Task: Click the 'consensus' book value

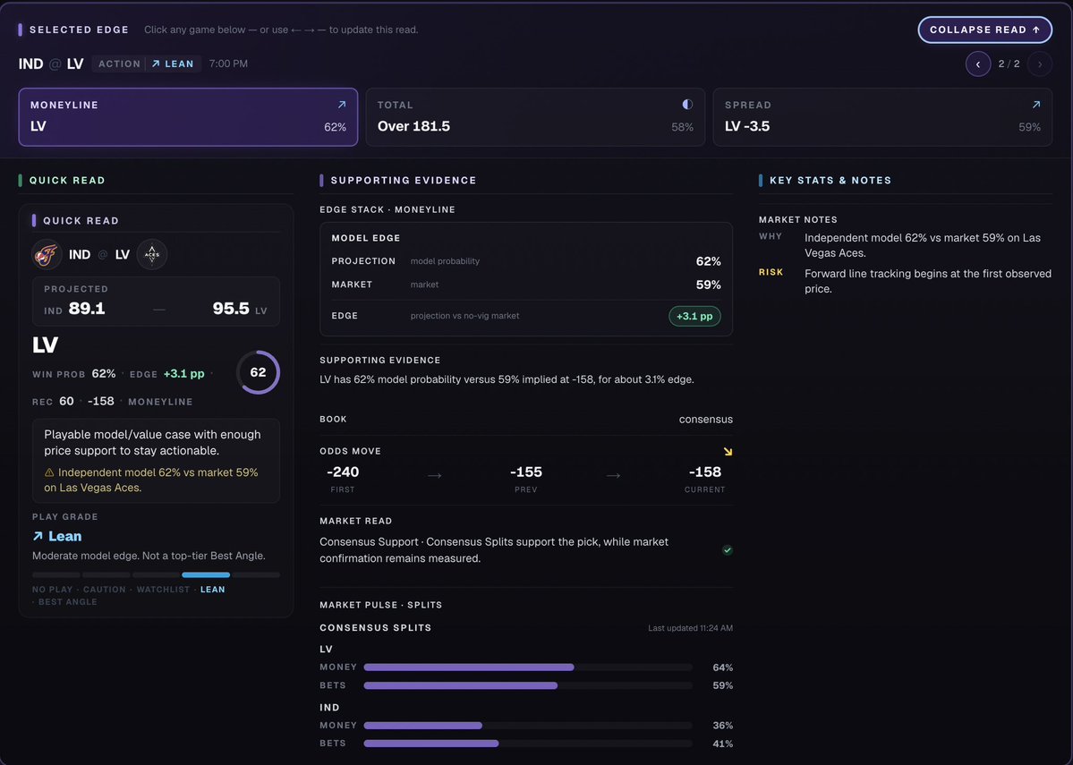Action: (705, 420)
